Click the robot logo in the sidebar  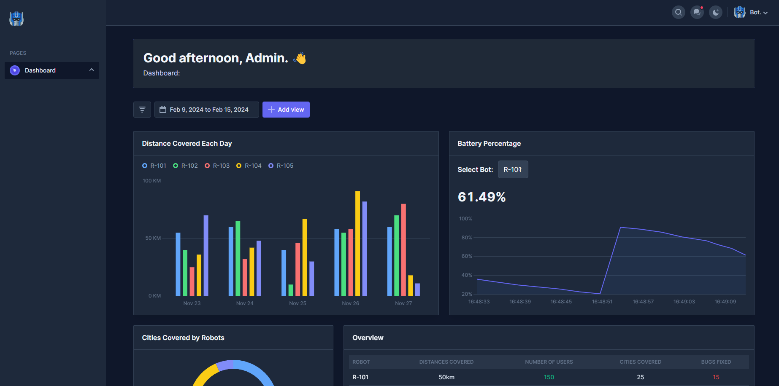pyautogui.click(x=16, y=19)
